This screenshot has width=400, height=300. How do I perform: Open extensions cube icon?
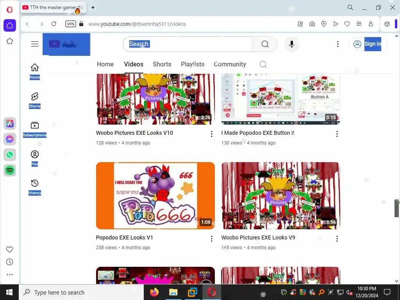click(387, 24)
